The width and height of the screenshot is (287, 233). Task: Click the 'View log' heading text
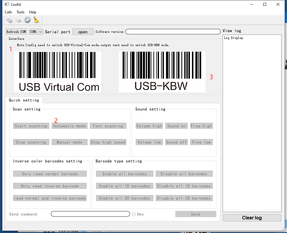pos(232,31)
